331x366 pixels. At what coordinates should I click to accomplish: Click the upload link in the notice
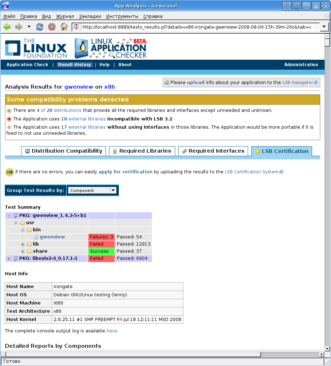(196, 83)
